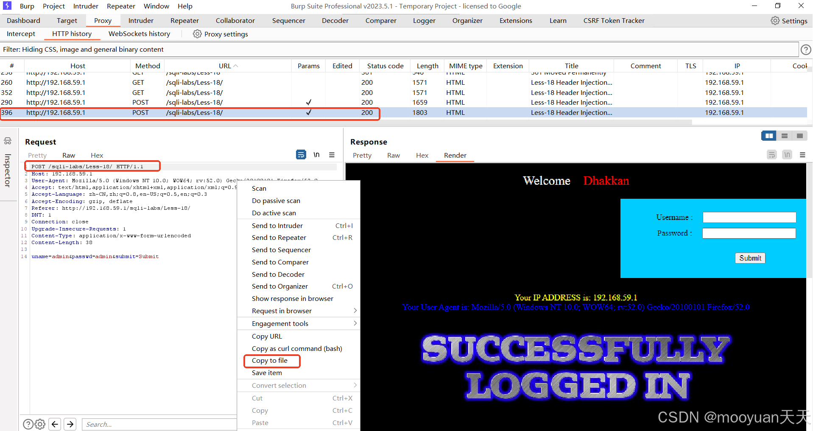This screenshot has height=431, width=813.
Task: Sort by URL column arrow
Action: point(236,66)
